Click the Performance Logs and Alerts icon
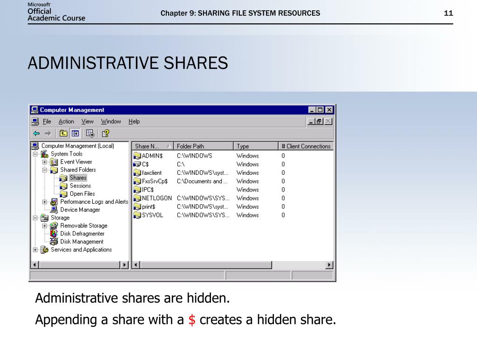The width and height of the screenshot is (477, 358). (54, 202)
